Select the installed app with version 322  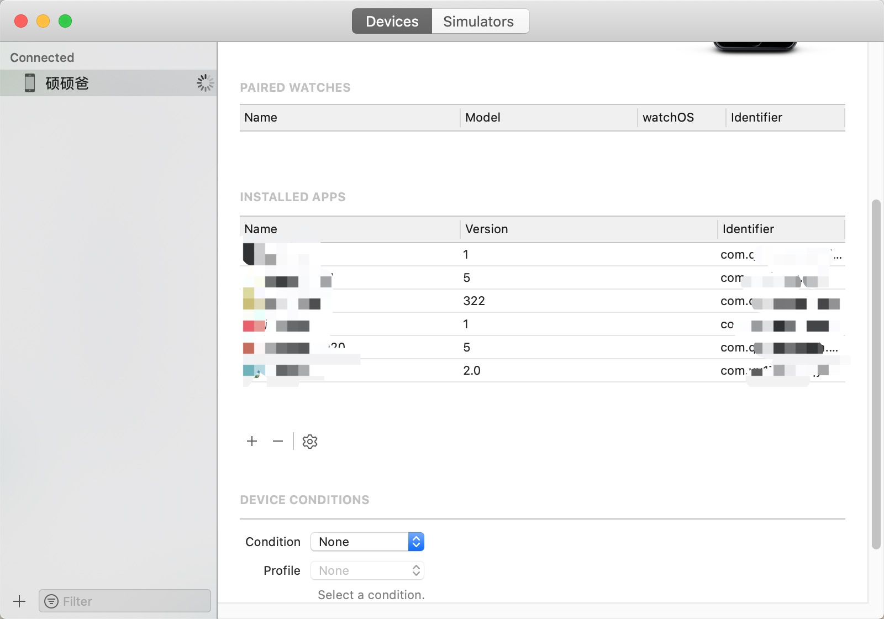click(543, 301)
